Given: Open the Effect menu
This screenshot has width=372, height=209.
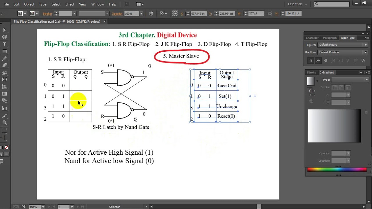Looking at the screenshot, I should click(x=70, y=4).
